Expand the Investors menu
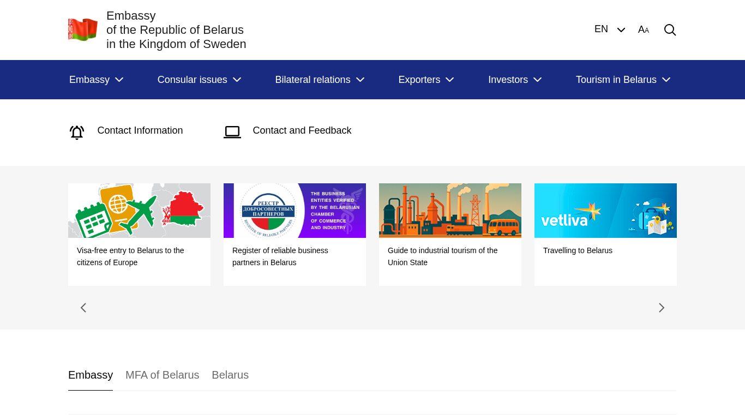Viewport: 745px width, 419px height. point(515,80)
